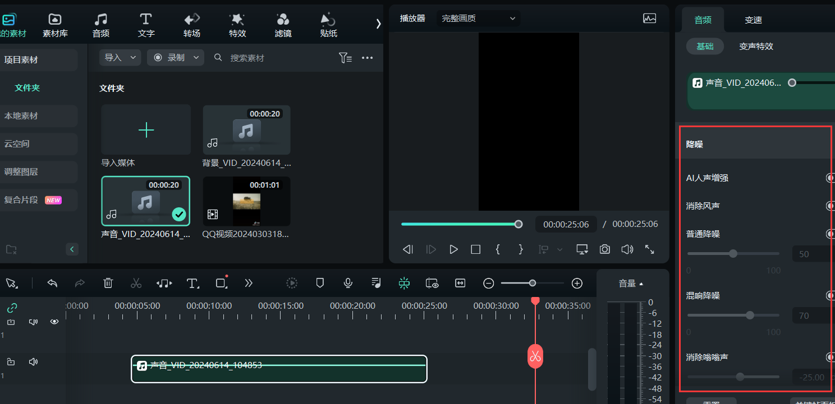Click the microphone voiceover record icon
This screenshot has height=404, width=835.
(348, 284)
